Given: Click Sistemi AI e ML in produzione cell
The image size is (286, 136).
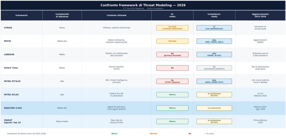Looking at the screenshot, I should (116, 95).
